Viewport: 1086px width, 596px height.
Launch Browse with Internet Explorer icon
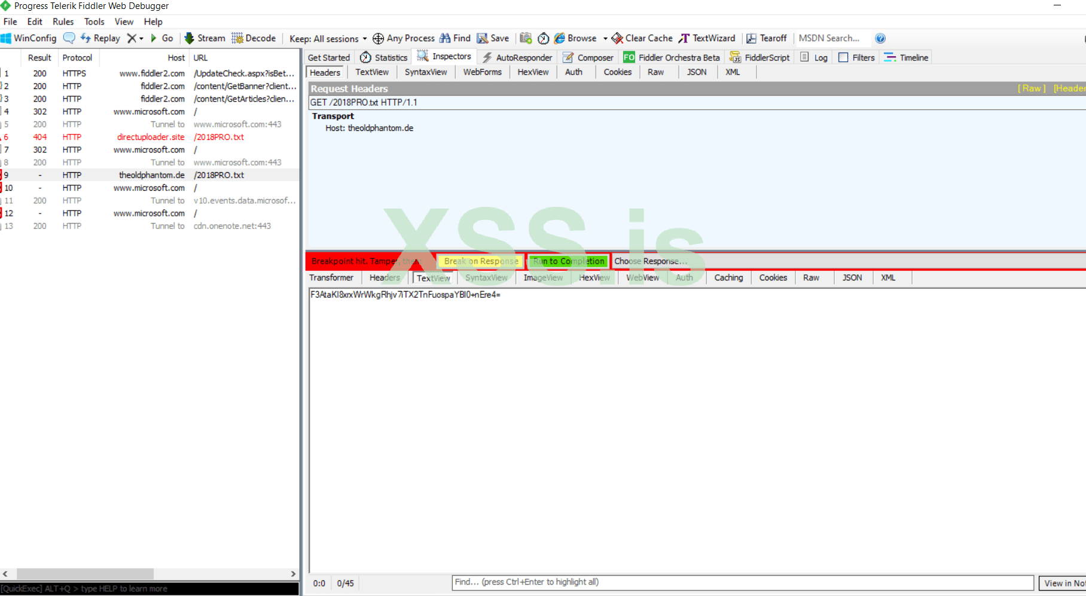tap(575, 38)
